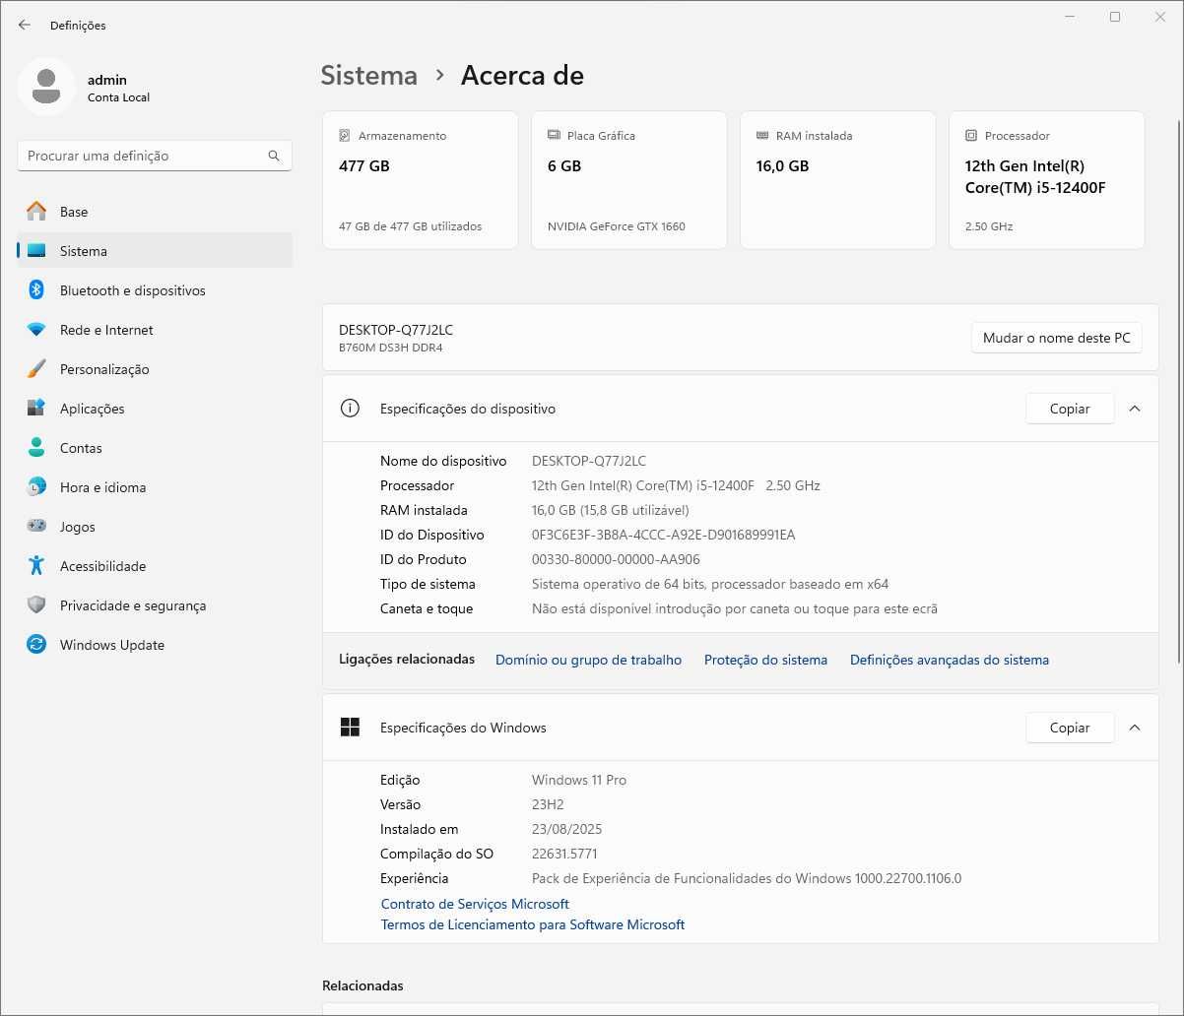Click the Rede e Internet wifi icon
1184x1016 pixels.
pos(36,330)
